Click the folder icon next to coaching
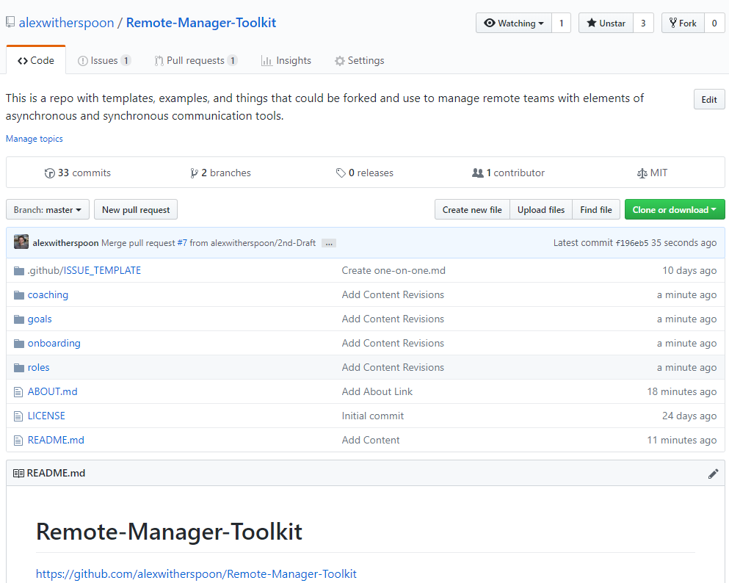729x583 pixels. click(x=19, y=295)
